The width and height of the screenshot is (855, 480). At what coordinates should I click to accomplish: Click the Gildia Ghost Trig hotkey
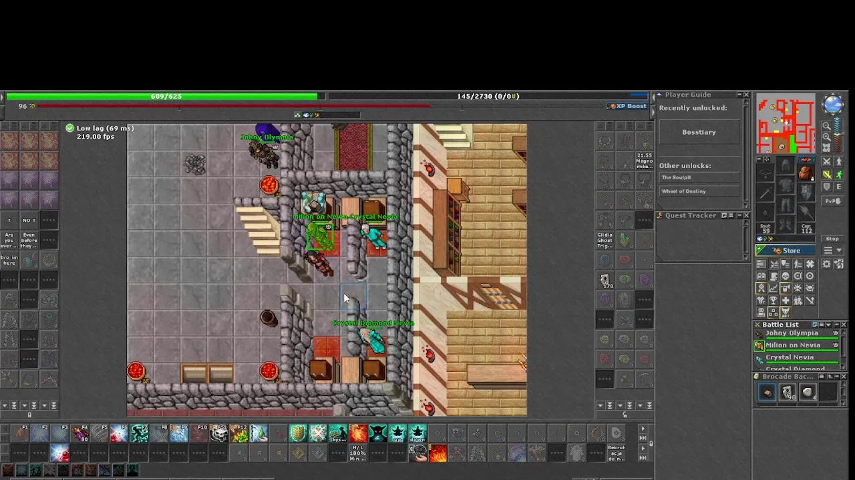[x=605, y=240]
